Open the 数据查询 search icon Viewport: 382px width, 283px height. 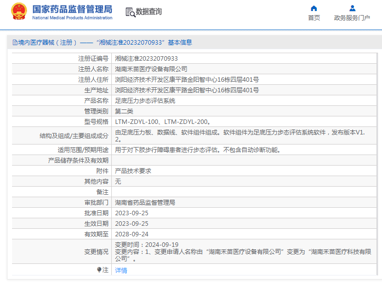tap(130, 12)
